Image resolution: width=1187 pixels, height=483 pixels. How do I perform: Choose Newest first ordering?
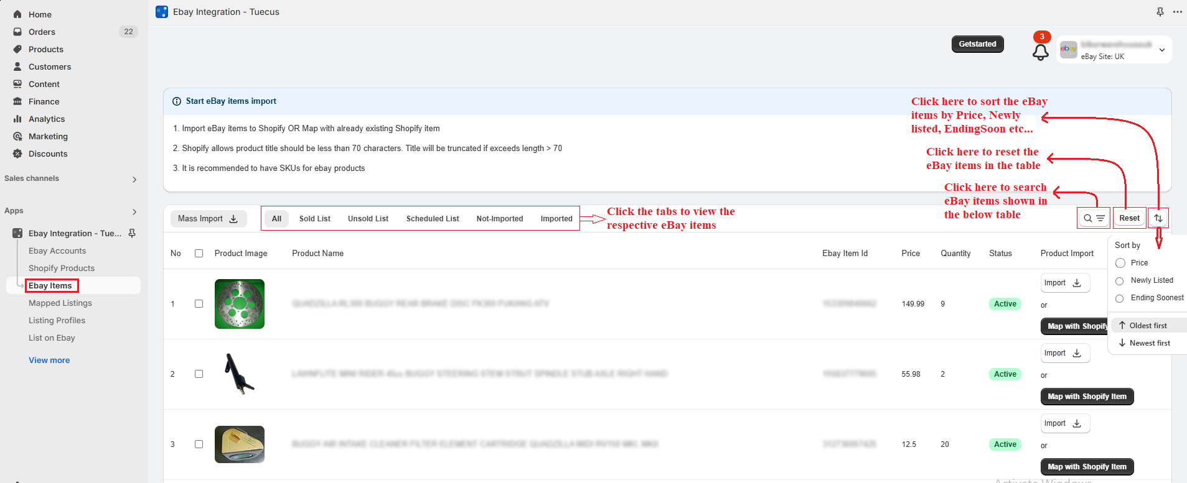(1150, 343)
